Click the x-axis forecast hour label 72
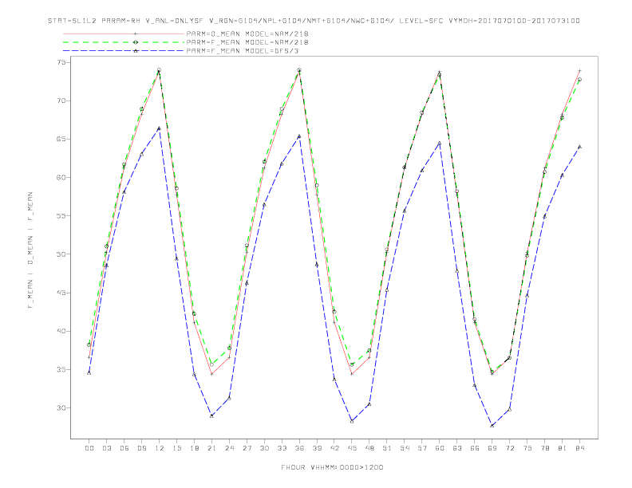632x488 pixels. (x=509, y=448)
